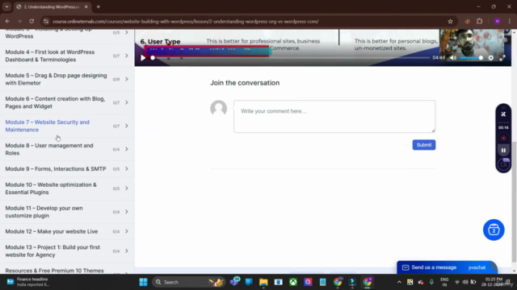
Task: Click the screen recorder logo icon
Action: (503, 114)
